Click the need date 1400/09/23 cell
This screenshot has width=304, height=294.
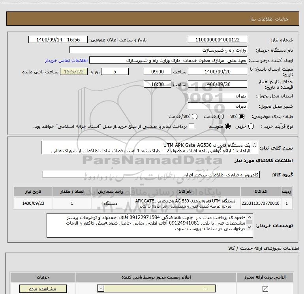(x=33, y=203)
